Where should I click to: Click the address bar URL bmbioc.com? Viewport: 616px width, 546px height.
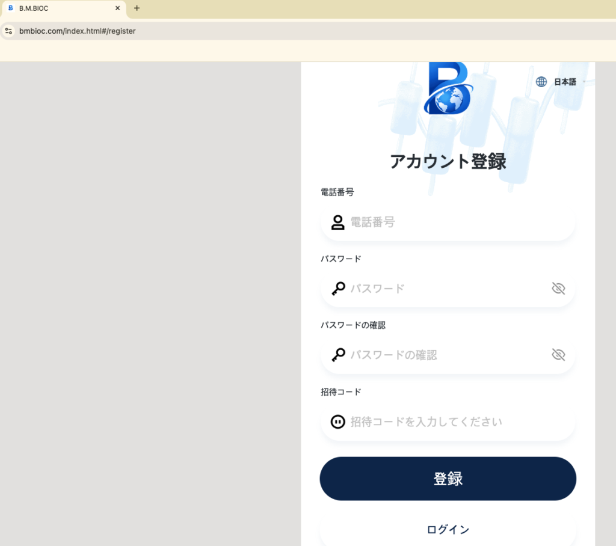[x=78, y=31]
